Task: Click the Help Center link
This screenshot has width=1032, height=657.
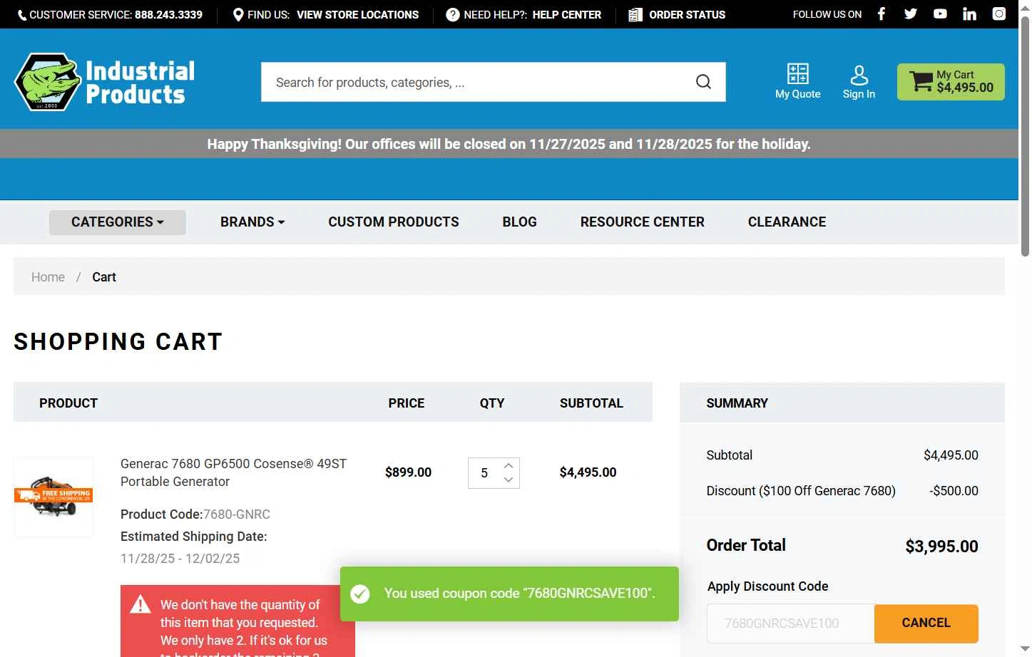Action: pyautogui.click(x=567, y=14)
